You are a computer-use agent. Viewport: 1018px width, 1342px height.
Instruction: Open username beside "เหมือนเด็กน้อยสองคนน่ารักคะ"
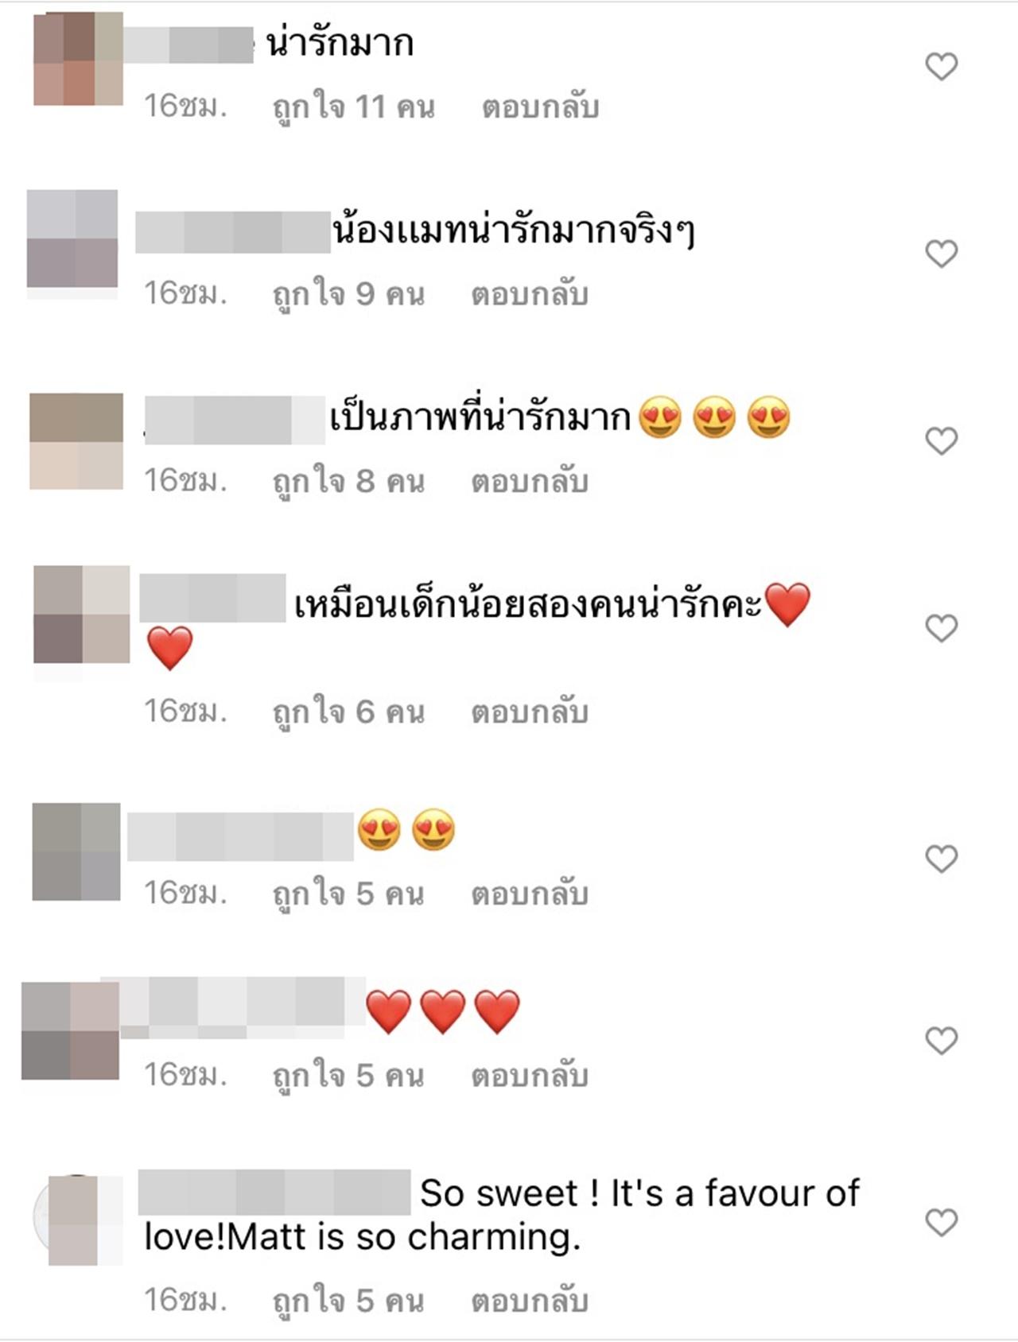[212, 598]
